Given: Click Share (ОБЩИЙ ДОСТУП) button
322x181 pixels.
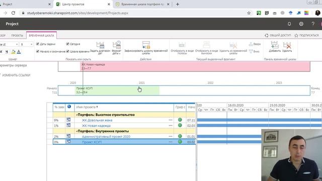Looking at the screenshot, I should click(x=278, y=35).
